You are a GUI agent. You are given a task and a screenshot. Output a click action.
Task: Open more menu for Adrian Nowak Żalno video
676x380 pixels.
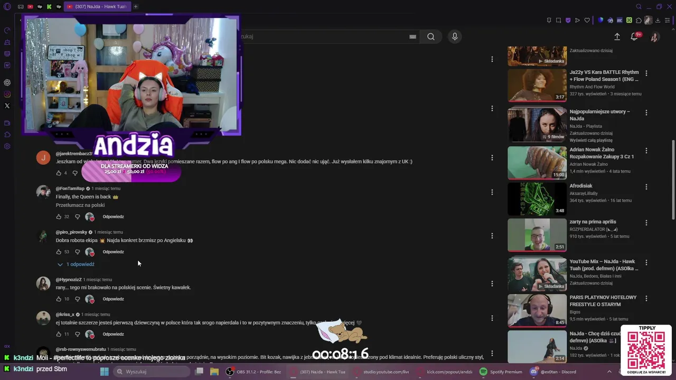point(646,151)
